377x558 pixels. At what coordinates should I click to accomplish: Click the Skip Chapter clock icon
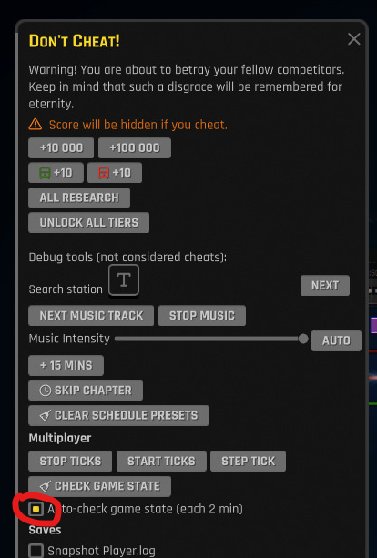(46, 391)
